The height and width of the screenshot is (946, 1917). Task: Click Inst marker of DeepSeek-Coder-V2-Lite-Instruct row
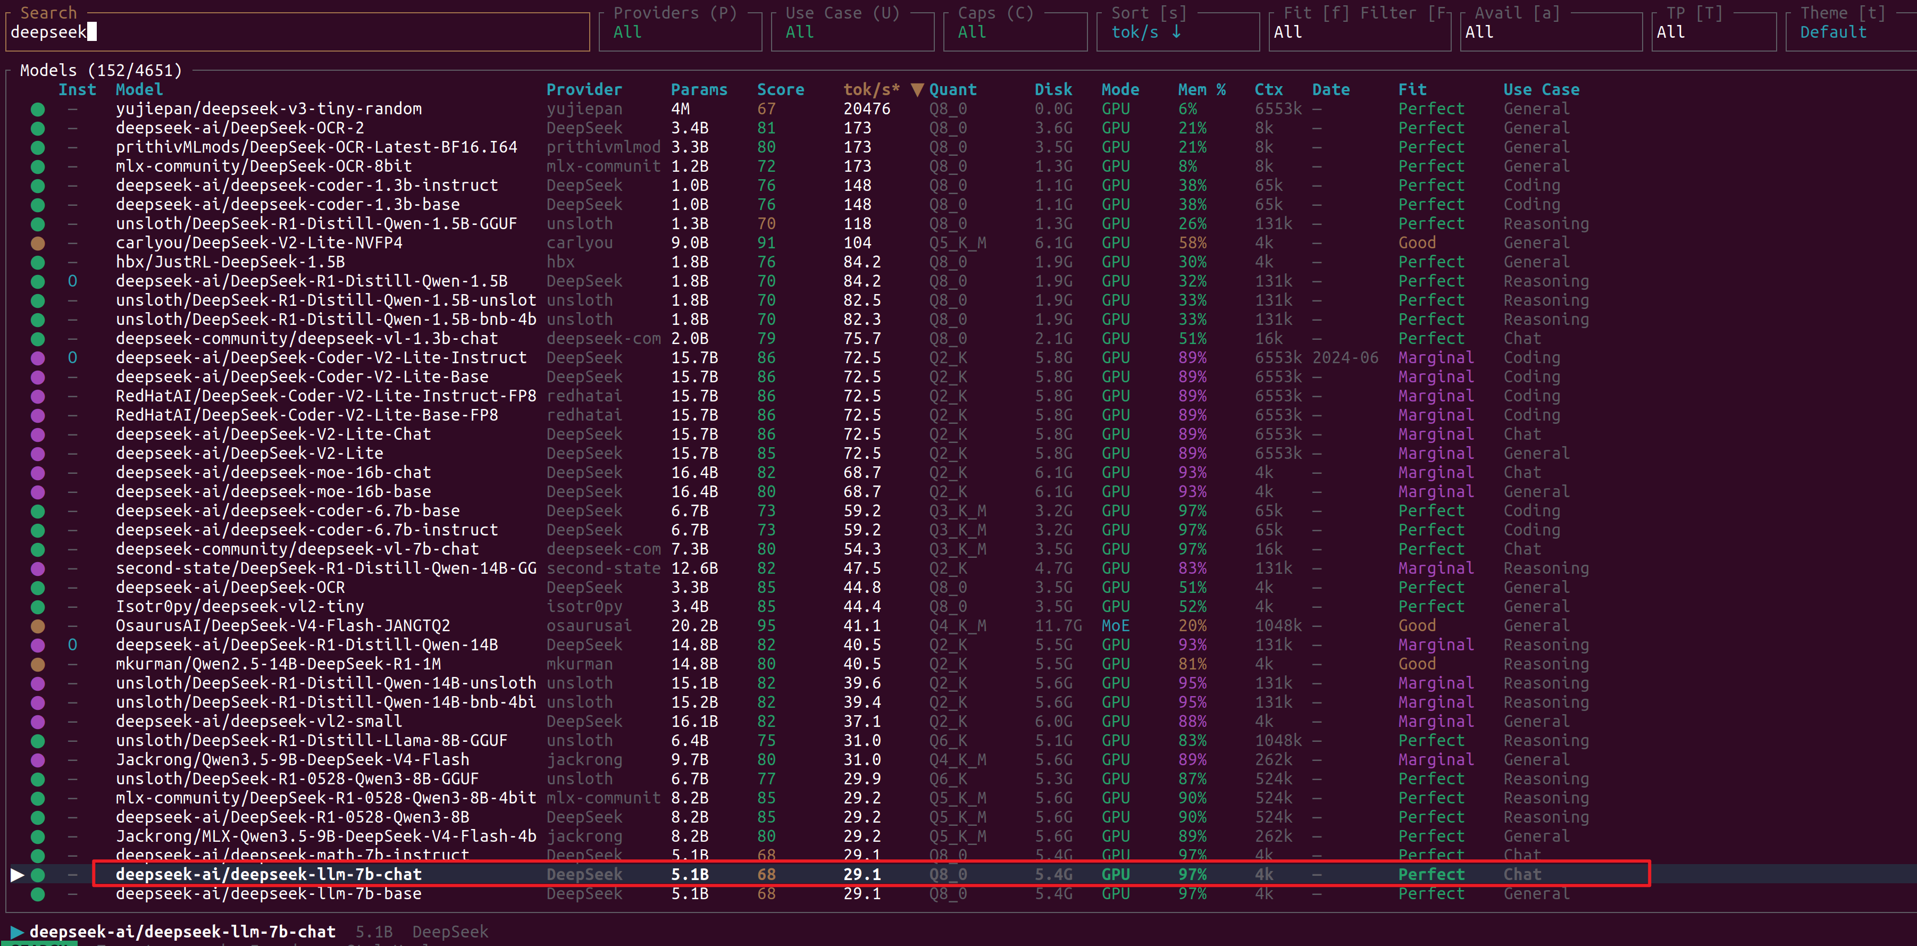(x=72, y=358)
